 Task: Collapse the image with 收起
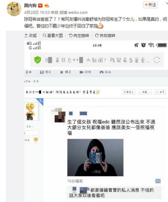pos(31,35)
